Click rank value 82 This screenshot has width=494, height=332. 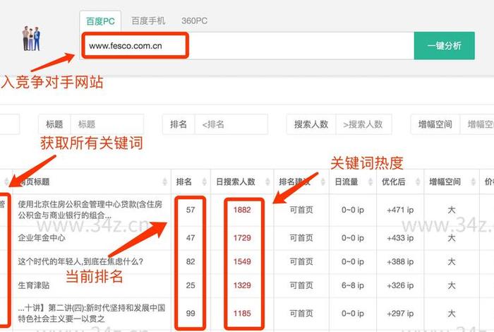coord(191,261)
